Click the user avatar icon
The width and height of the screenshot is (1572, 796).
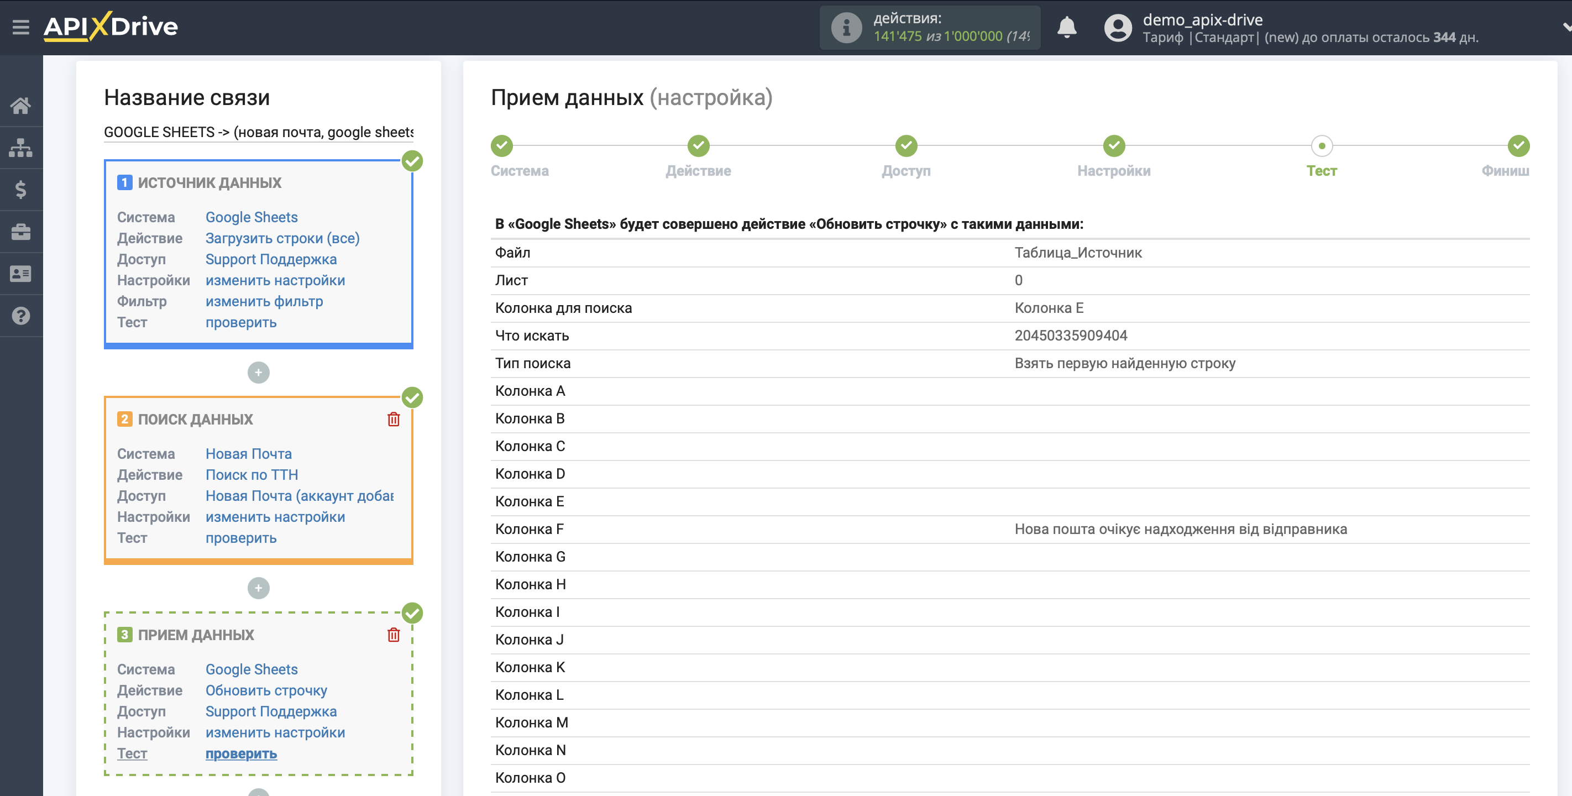coord(1117,28)
